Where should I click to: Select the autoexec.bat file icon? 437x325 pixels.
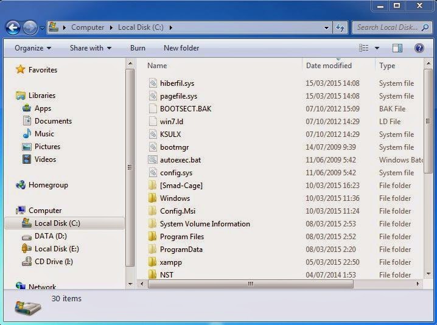(153, 159)
